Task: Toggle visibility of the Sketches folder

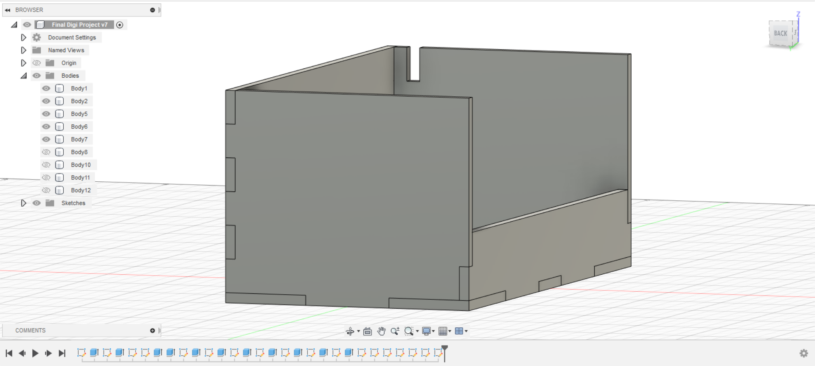Action: [x=37, y=203]
